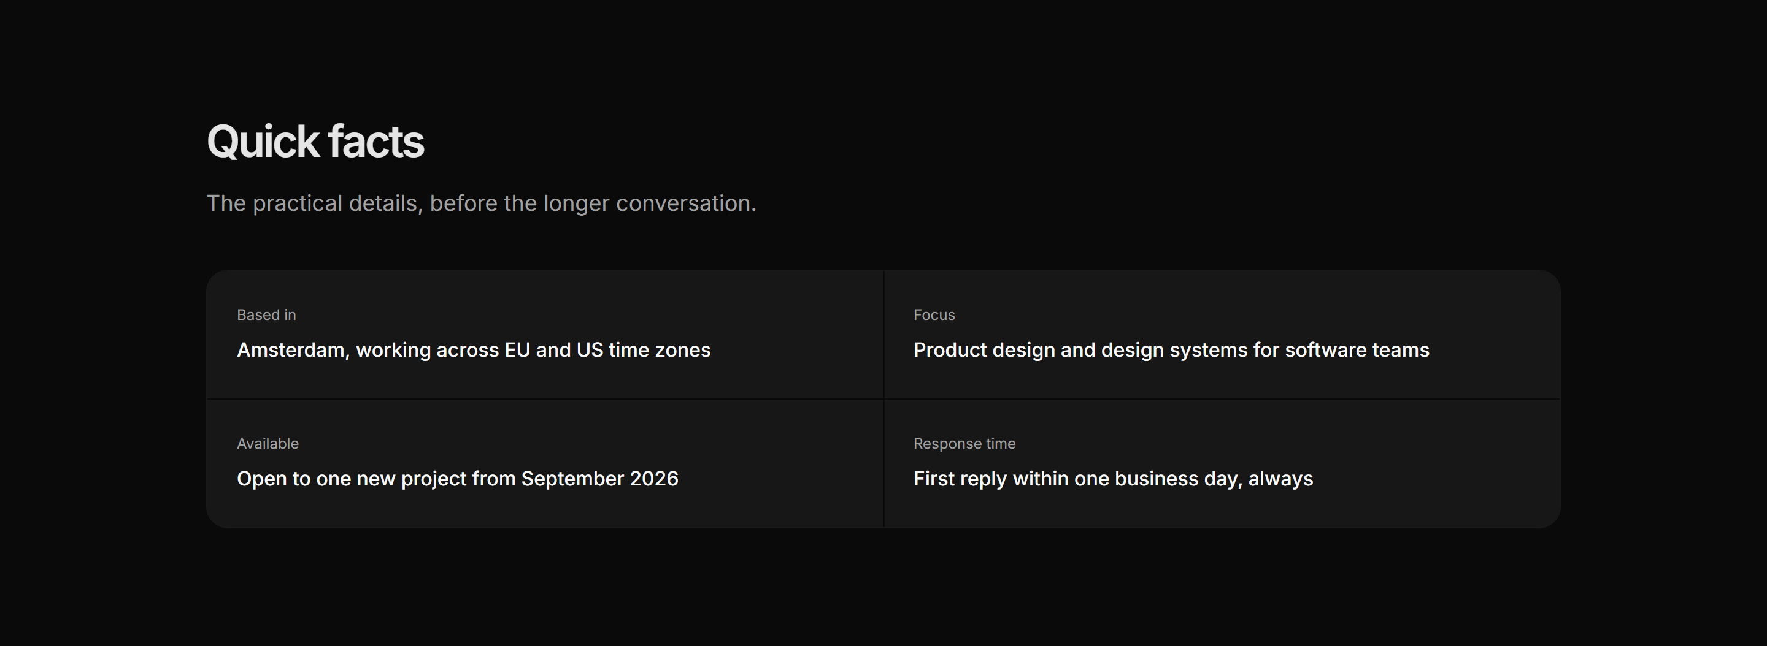This screenshot has height=646, width=1767.
Task: Select 'Amsterdam, working across EU and US time zones'
Action: (x=474, y=350)
